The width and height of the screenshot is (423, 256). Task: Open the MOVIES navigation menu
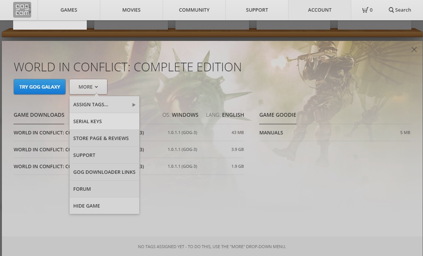coord(131,10)
